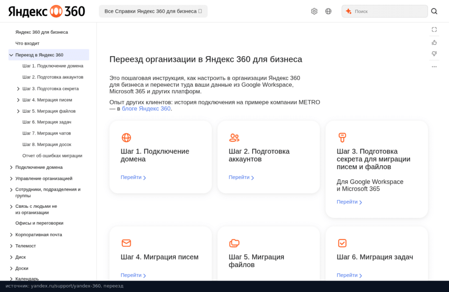Screen dimensions: 449x292
Task: Follow the 'блоге Яндекс 360' link
Action: [146, 108]
